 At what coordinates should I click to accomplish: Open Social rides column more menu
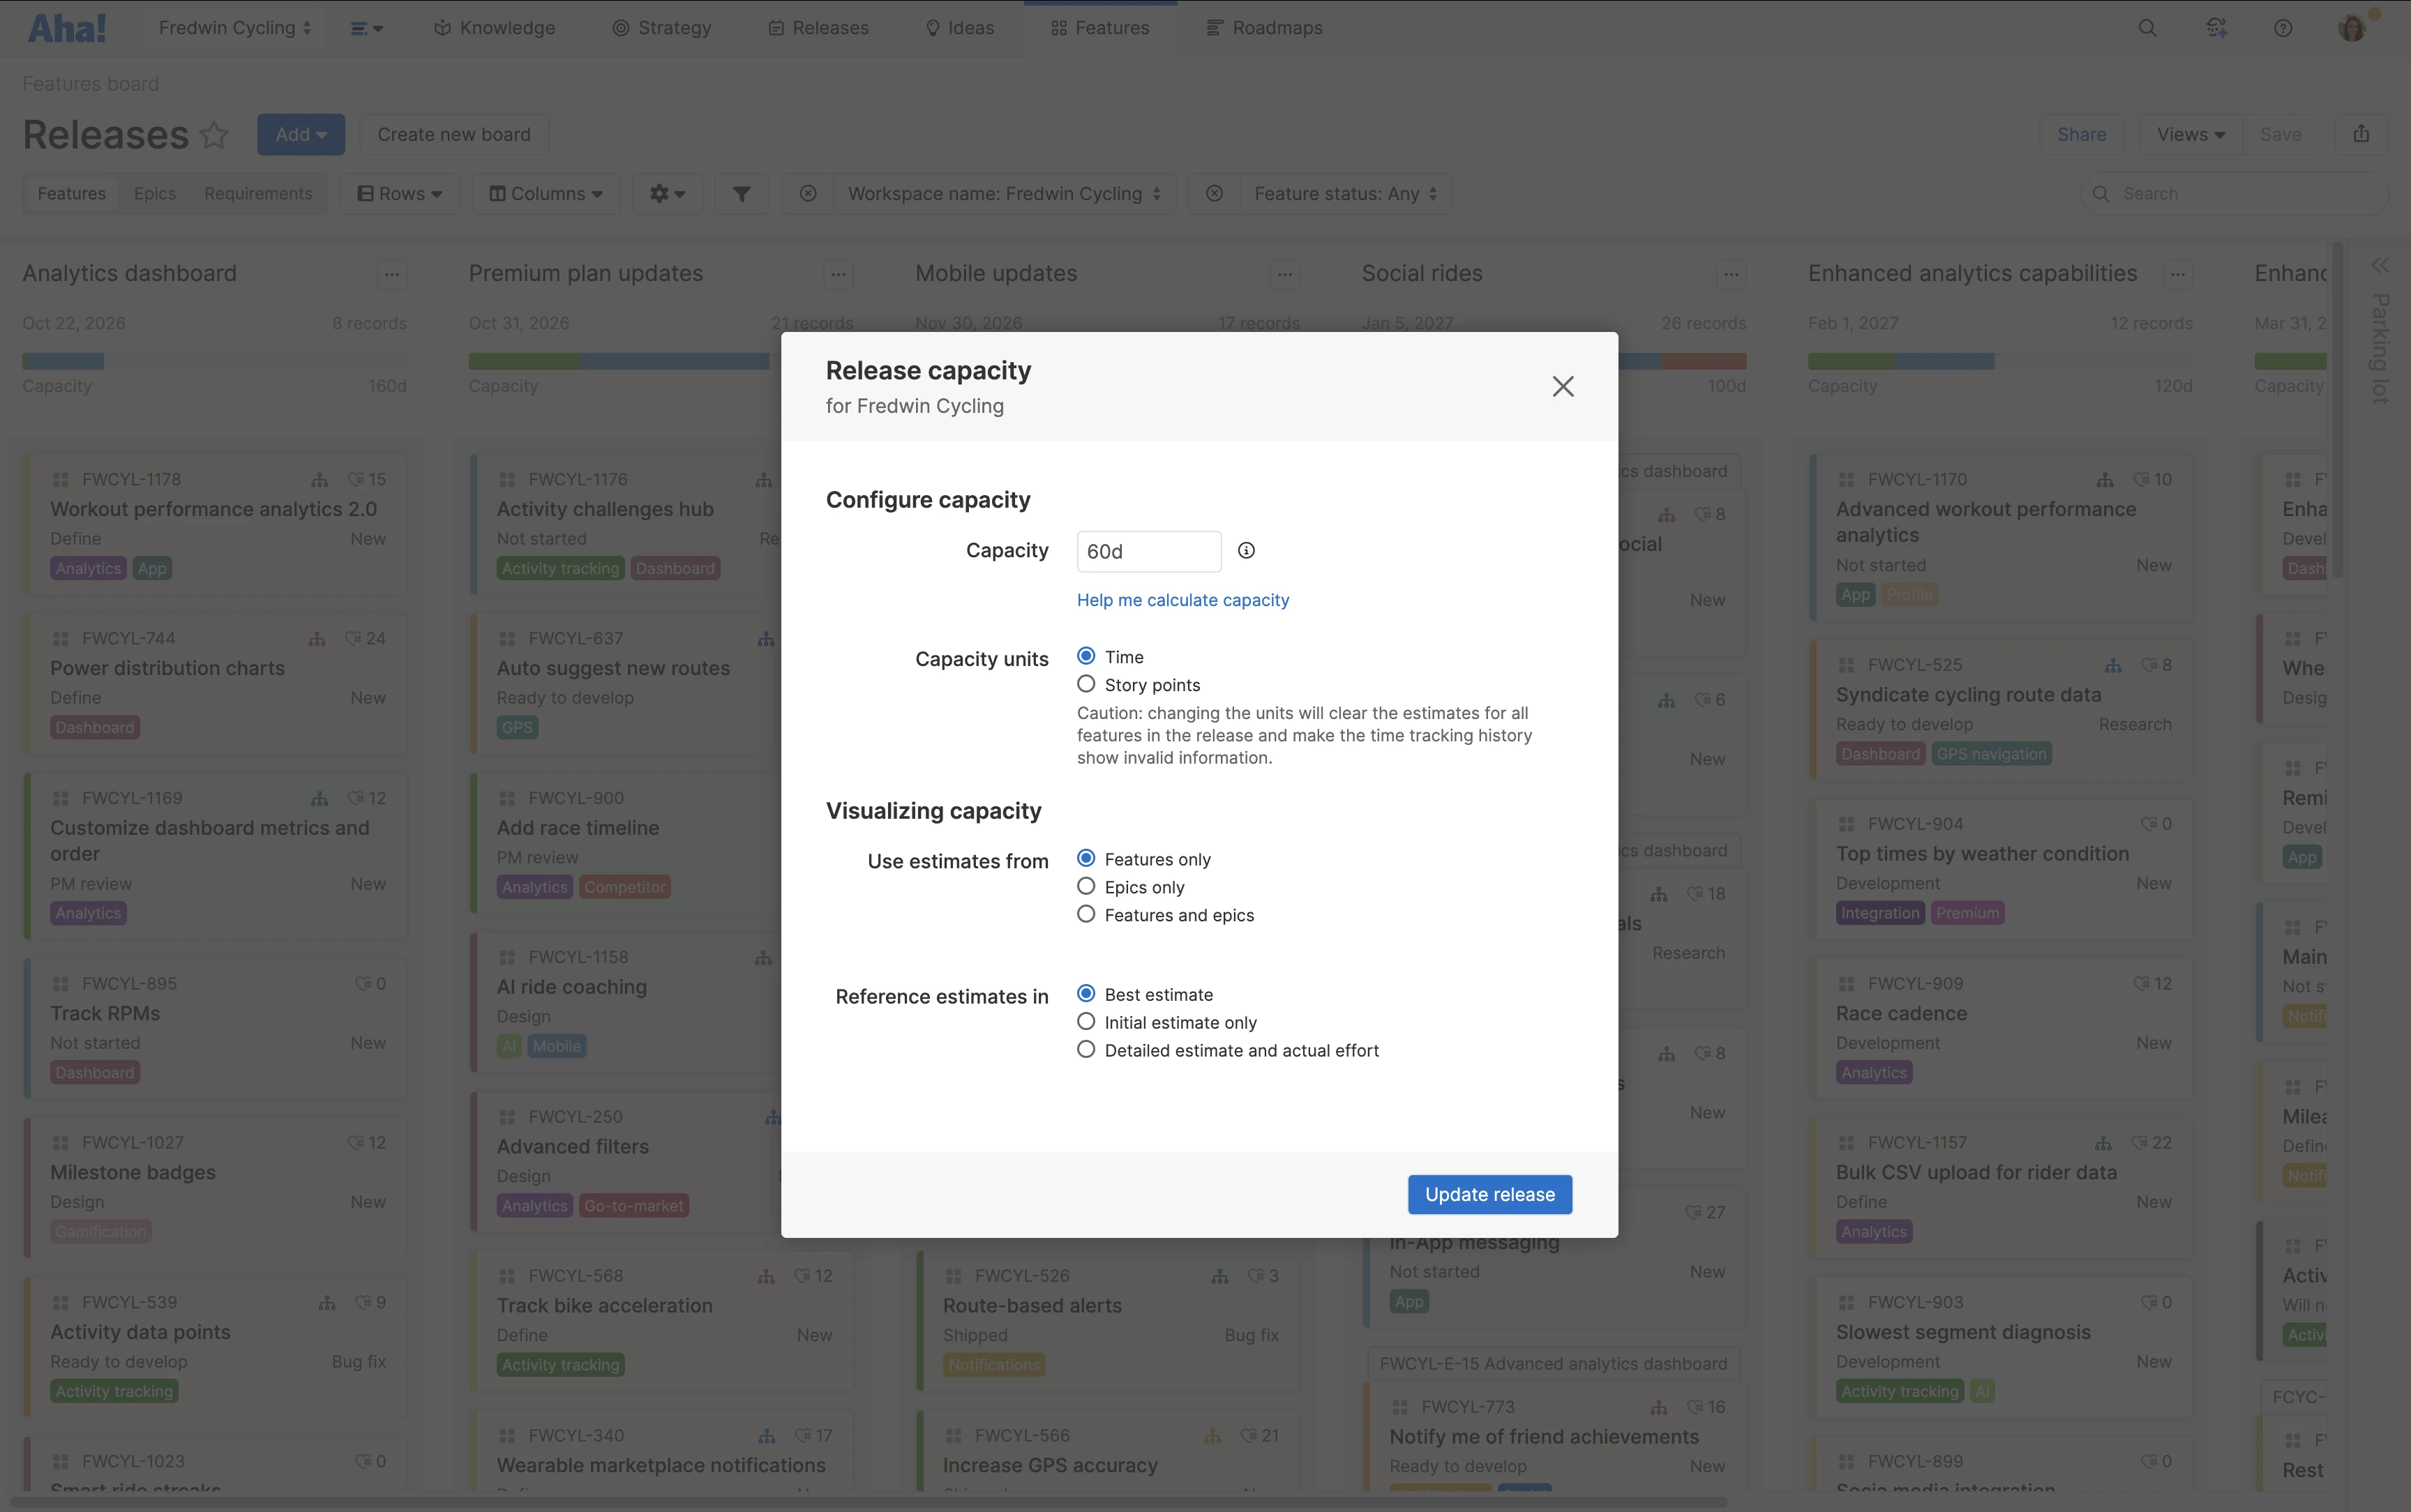tap(1731, 274)
